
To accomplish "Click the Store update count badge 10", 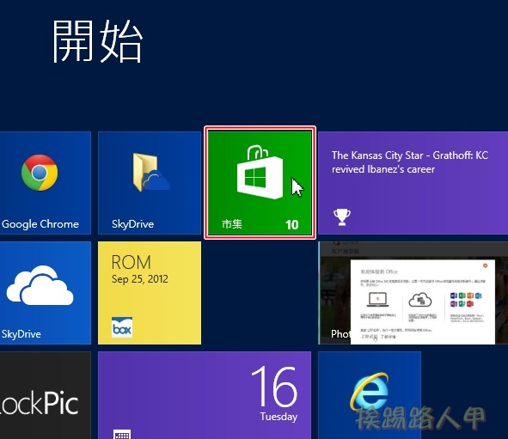I will (x=291, y=225).
